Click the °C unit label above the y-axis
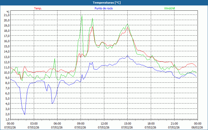Screen dimensions: 208x130 pyautogui.click(x=8, y=12)
